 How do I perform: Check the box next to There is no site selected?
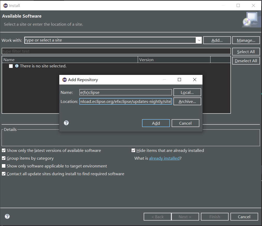tap(11, 66)
